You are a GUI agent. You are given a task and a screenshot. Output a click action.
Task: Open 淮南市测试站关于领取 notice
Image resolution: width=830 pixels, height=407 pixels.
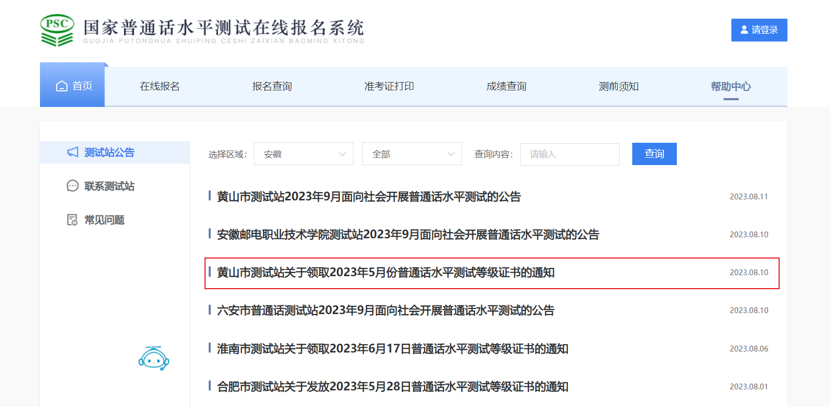pos(392,349)
